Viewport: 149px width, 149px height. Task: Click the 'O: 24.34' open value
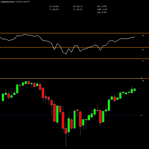coord(54,7)
